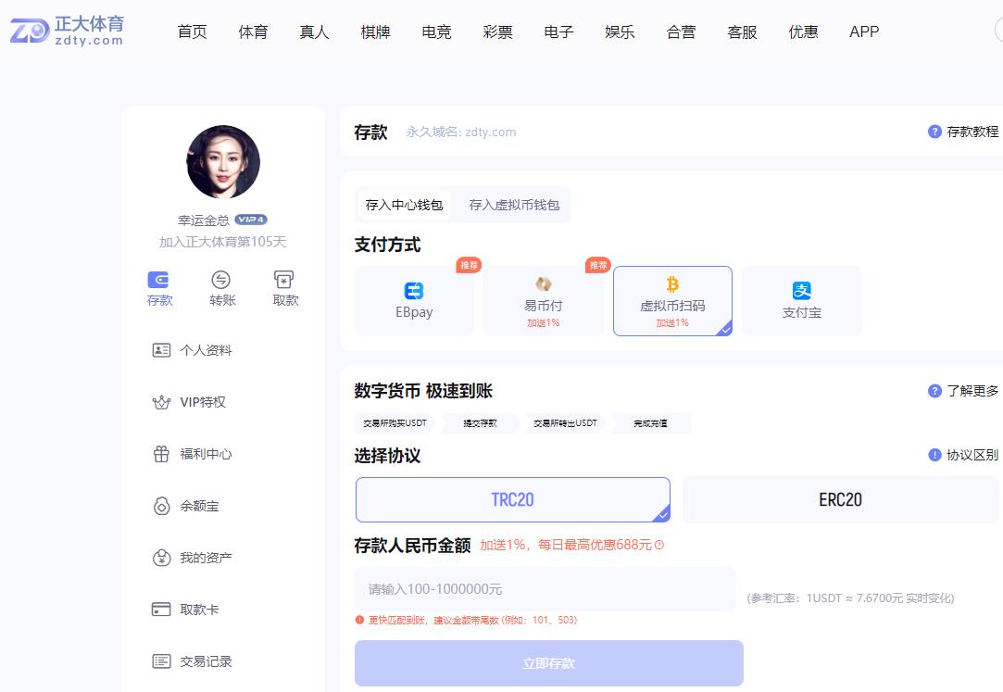Screen dimensions: 1003x692
Task: Select EBpay as payment method
Action: (x=414, y=300)
